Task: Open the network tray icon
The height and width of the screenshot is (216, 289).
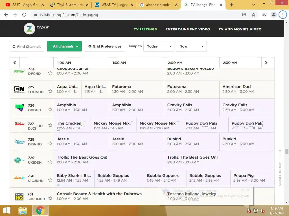Action: [255, 211]
